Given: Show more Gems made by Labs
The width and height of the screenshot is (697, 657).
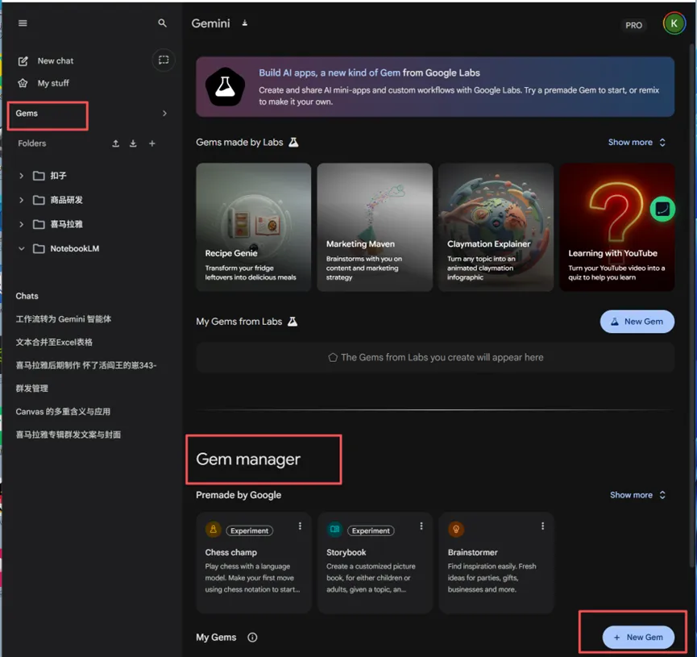Looking at the screenshot, I should tap(637, 143).
